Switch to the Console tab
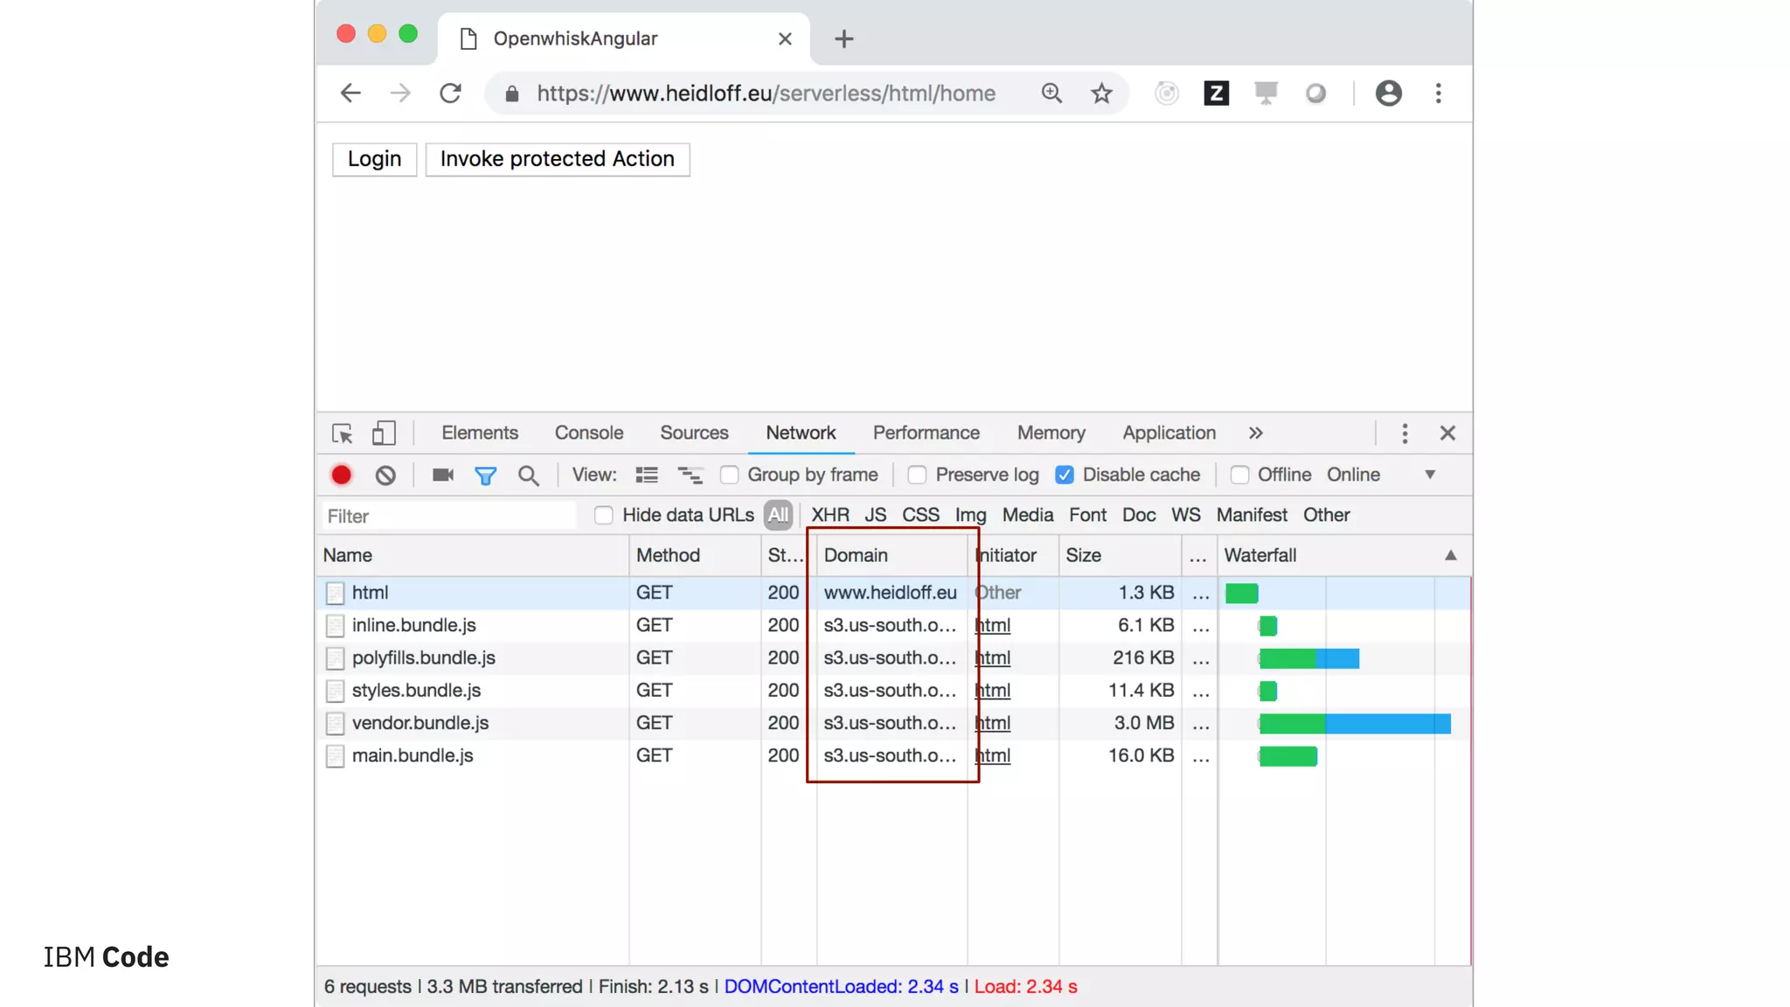This screenshot has width=1790, height=1007. (x=588, y=433)
